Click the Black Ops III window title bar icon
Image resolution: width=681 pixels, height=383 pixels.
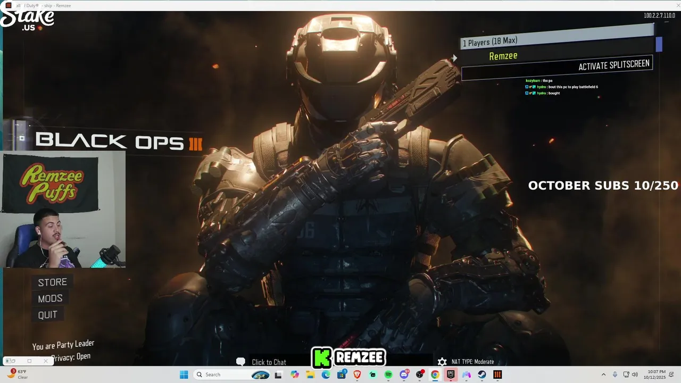8,5
